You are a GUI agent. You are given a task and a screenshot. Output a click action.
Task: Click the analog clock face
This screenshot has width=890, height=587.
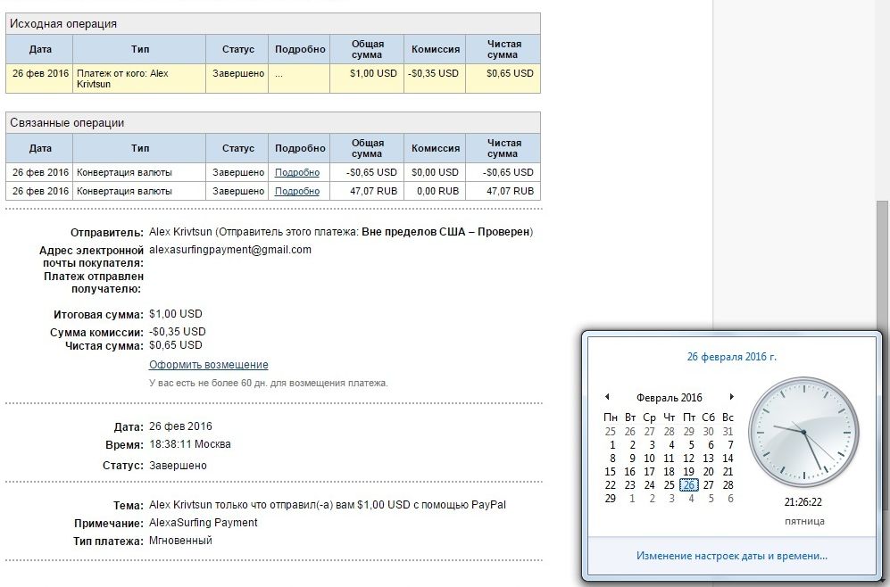[x=803, y=431]
